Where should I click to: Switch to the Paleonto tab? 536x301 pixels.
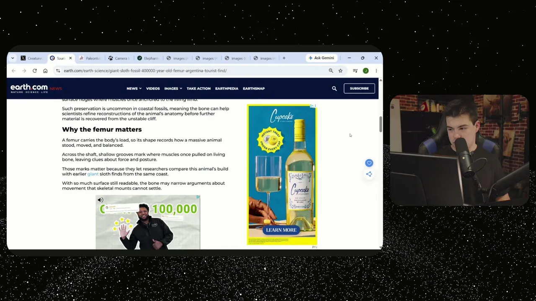[x=90, y=58]
